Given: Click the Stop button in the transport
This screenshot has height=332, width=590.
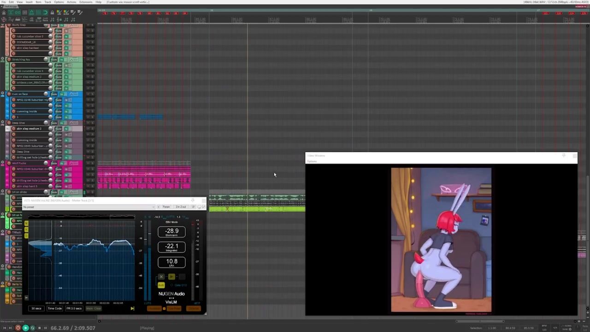Looking at the screenshot, I should (x=39, y=328).
